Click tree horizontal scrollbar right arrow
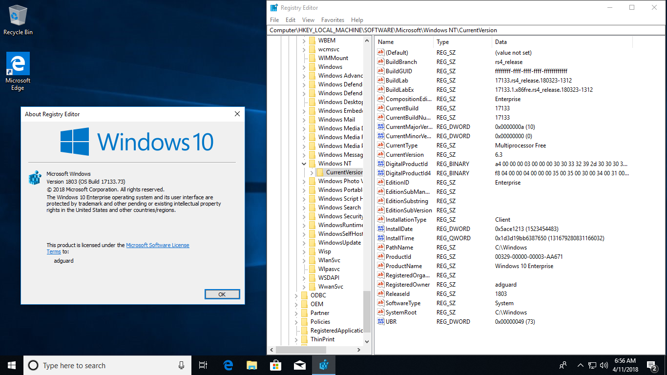The width and height of the screenshot is (667, 375). (359, 350)
